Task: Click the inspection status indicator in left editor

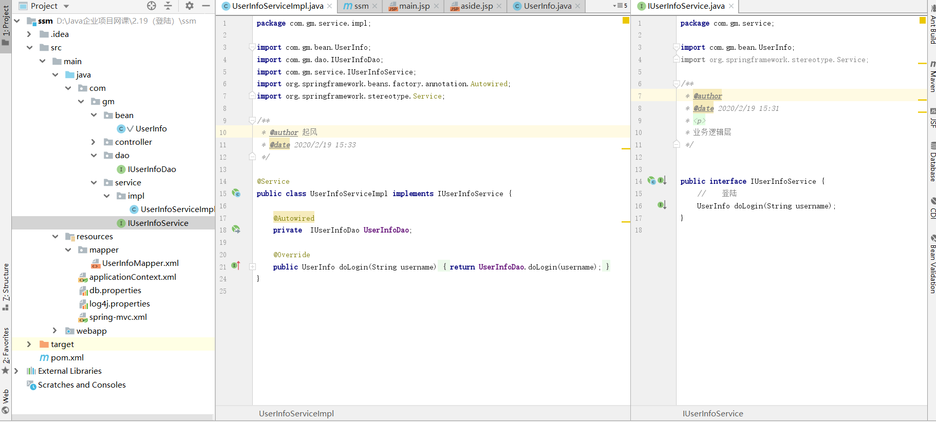Action: [626, 21]
